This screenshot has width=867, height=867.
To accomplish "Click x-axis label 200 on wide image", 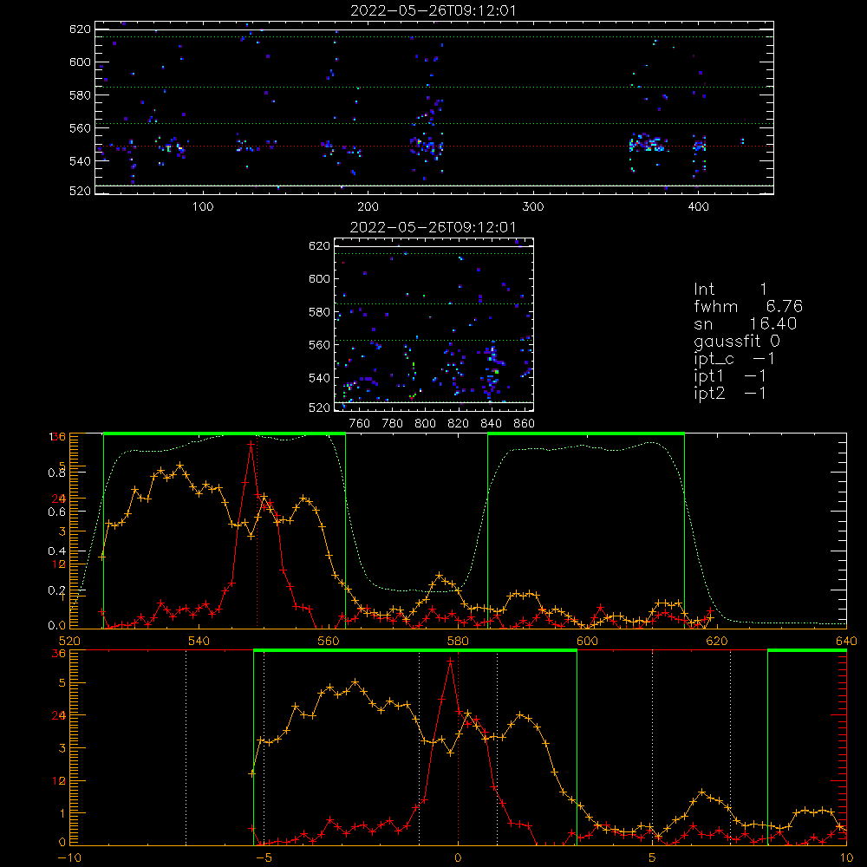I will pyautogui.click(x=368, y=207).
